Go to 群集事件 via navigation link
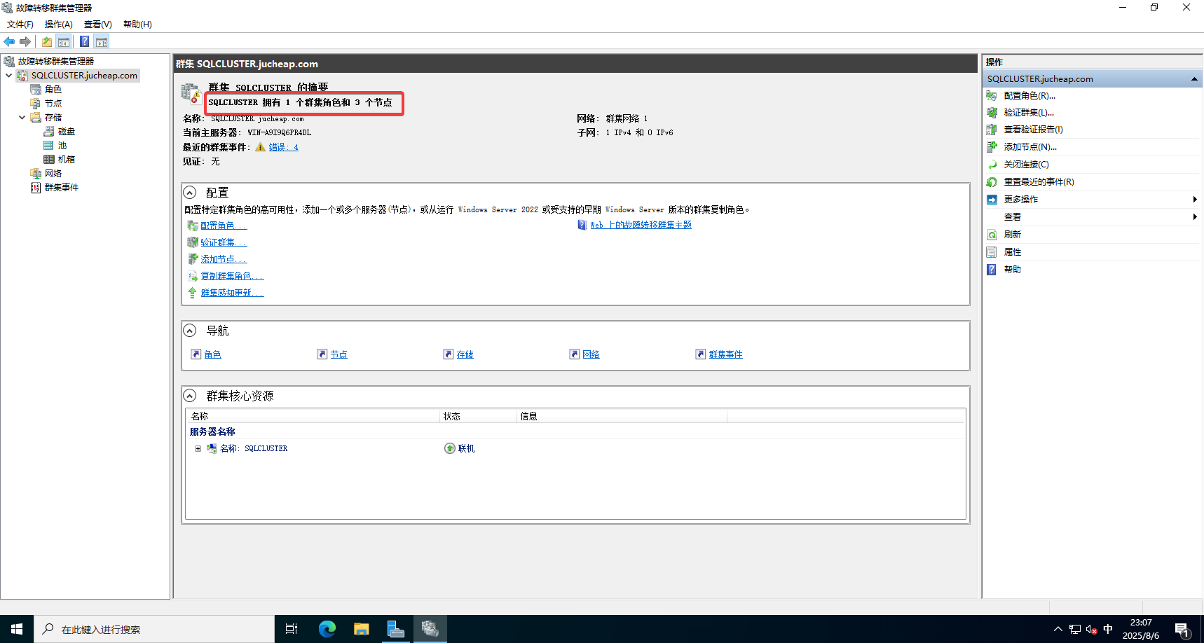Image resolution: width=1204 pixels, height=643 pixels. pos(726,354)
